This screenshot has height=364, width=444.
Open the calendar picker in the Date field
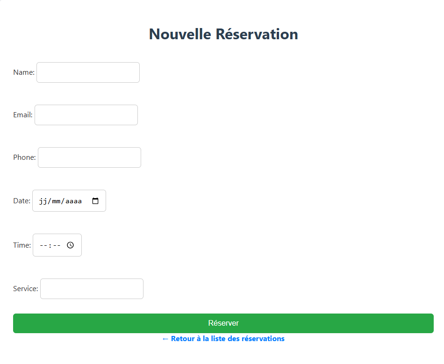tap(95, 200)
